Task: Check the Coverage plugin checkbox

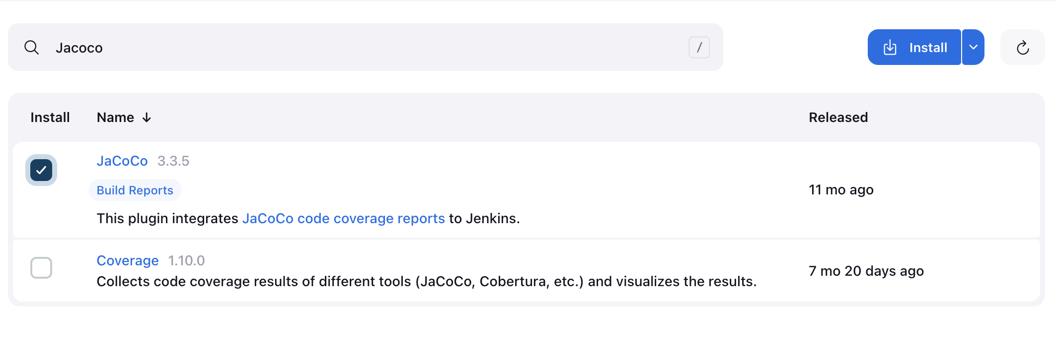Action: coord(41,268)
